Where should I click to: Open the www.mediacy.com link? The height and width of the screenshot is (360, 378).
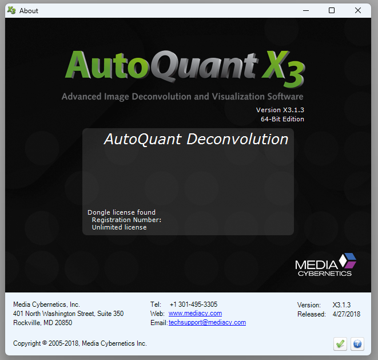(195, 313)
